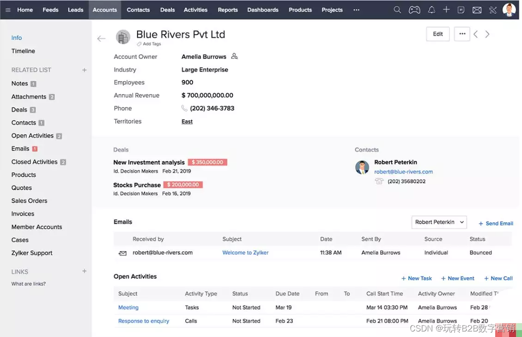The image size is (522, 337).
Task: Open the Activities tab
Action: click(195, 10)
